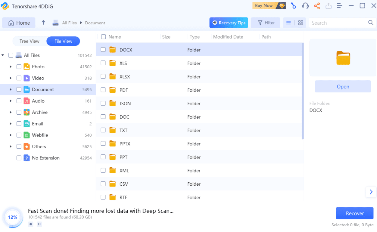Tick the Photo category checkbox
The width and height of the screenshot is (377, 232).
pyautogui.click(x=19, y=67)
